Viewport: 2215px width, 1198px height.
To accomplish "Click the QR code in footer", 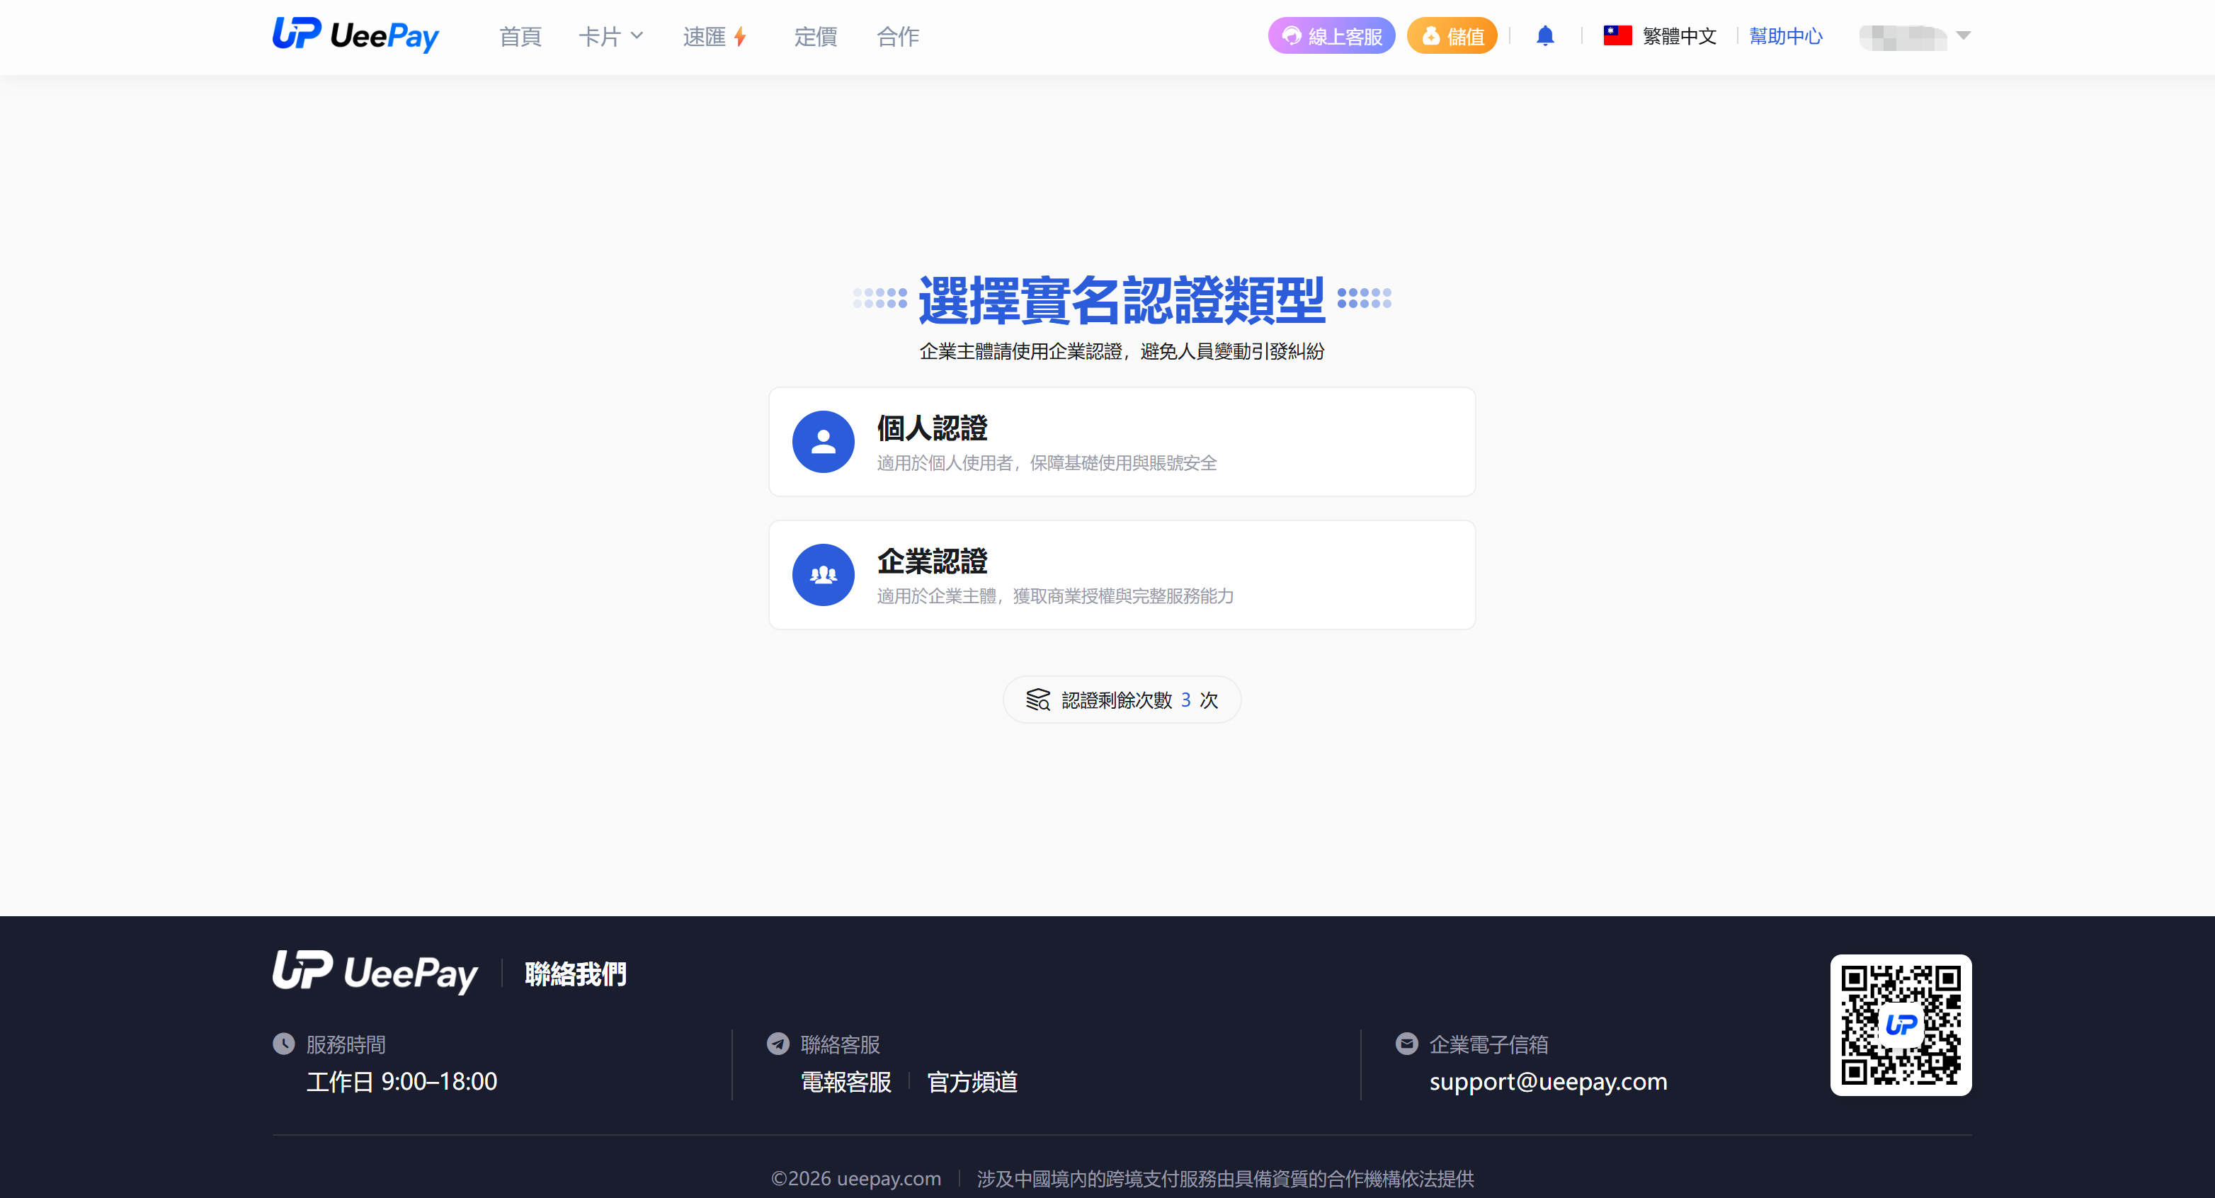I will click(x=1901, y=1025).
